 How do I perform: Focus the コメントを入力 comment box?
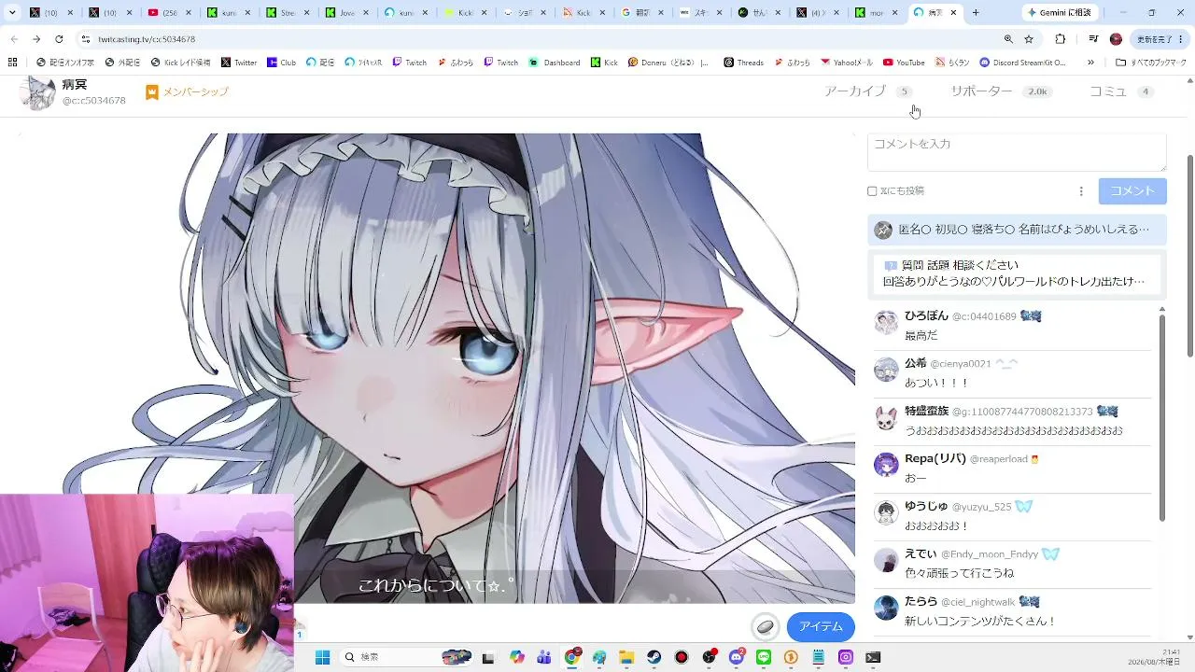[1017, 152]
